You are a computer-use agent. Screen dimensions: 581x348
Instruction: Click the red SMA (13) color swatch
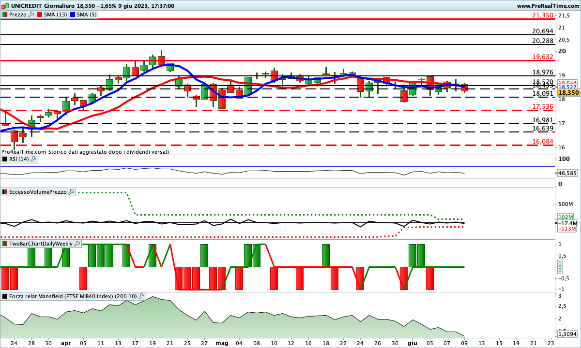pyautogui.click(x=40, y=14)
